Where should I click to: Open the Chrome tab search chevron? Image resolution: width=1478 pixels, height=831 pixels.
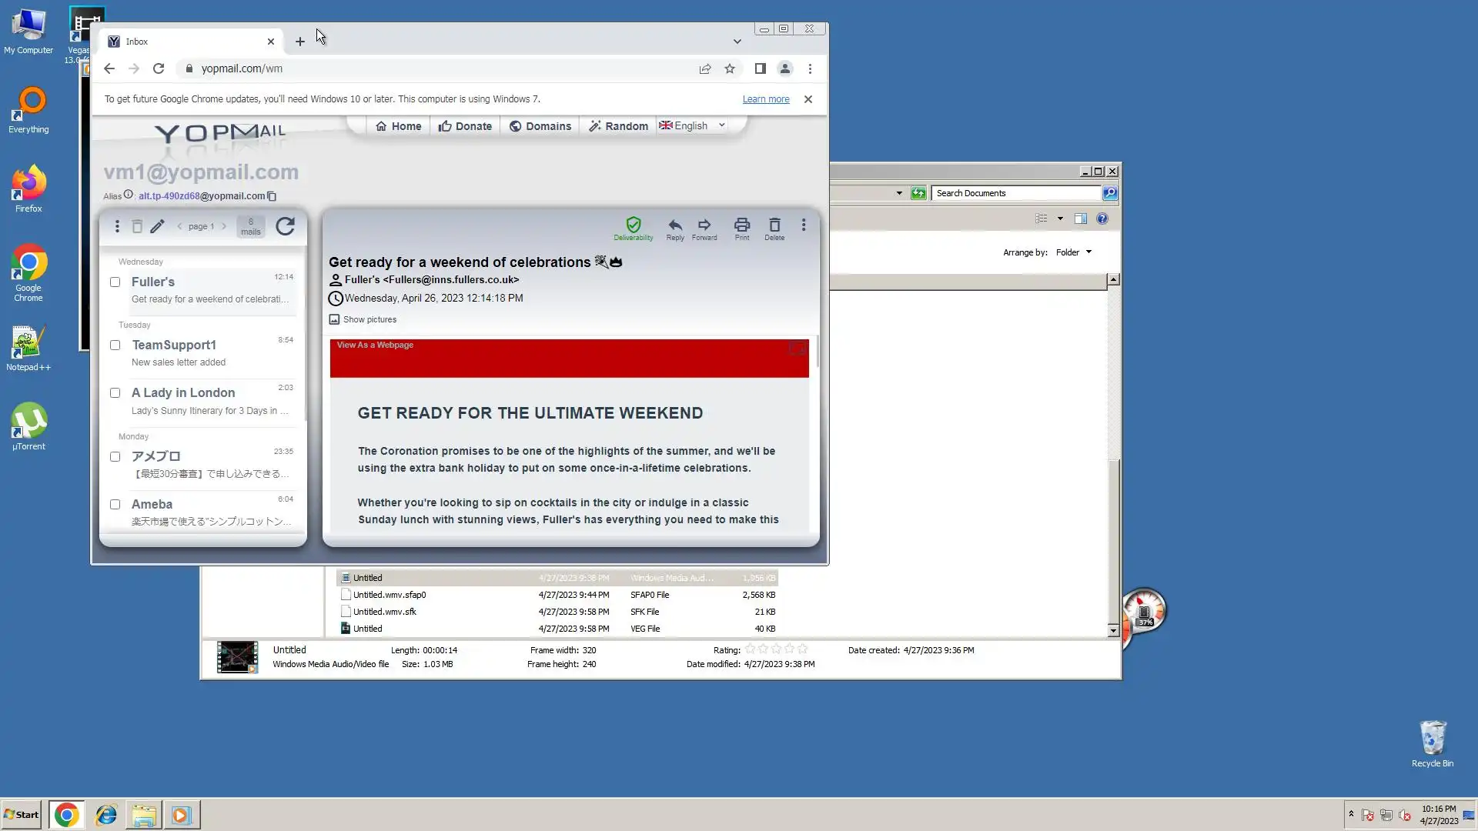737,42
